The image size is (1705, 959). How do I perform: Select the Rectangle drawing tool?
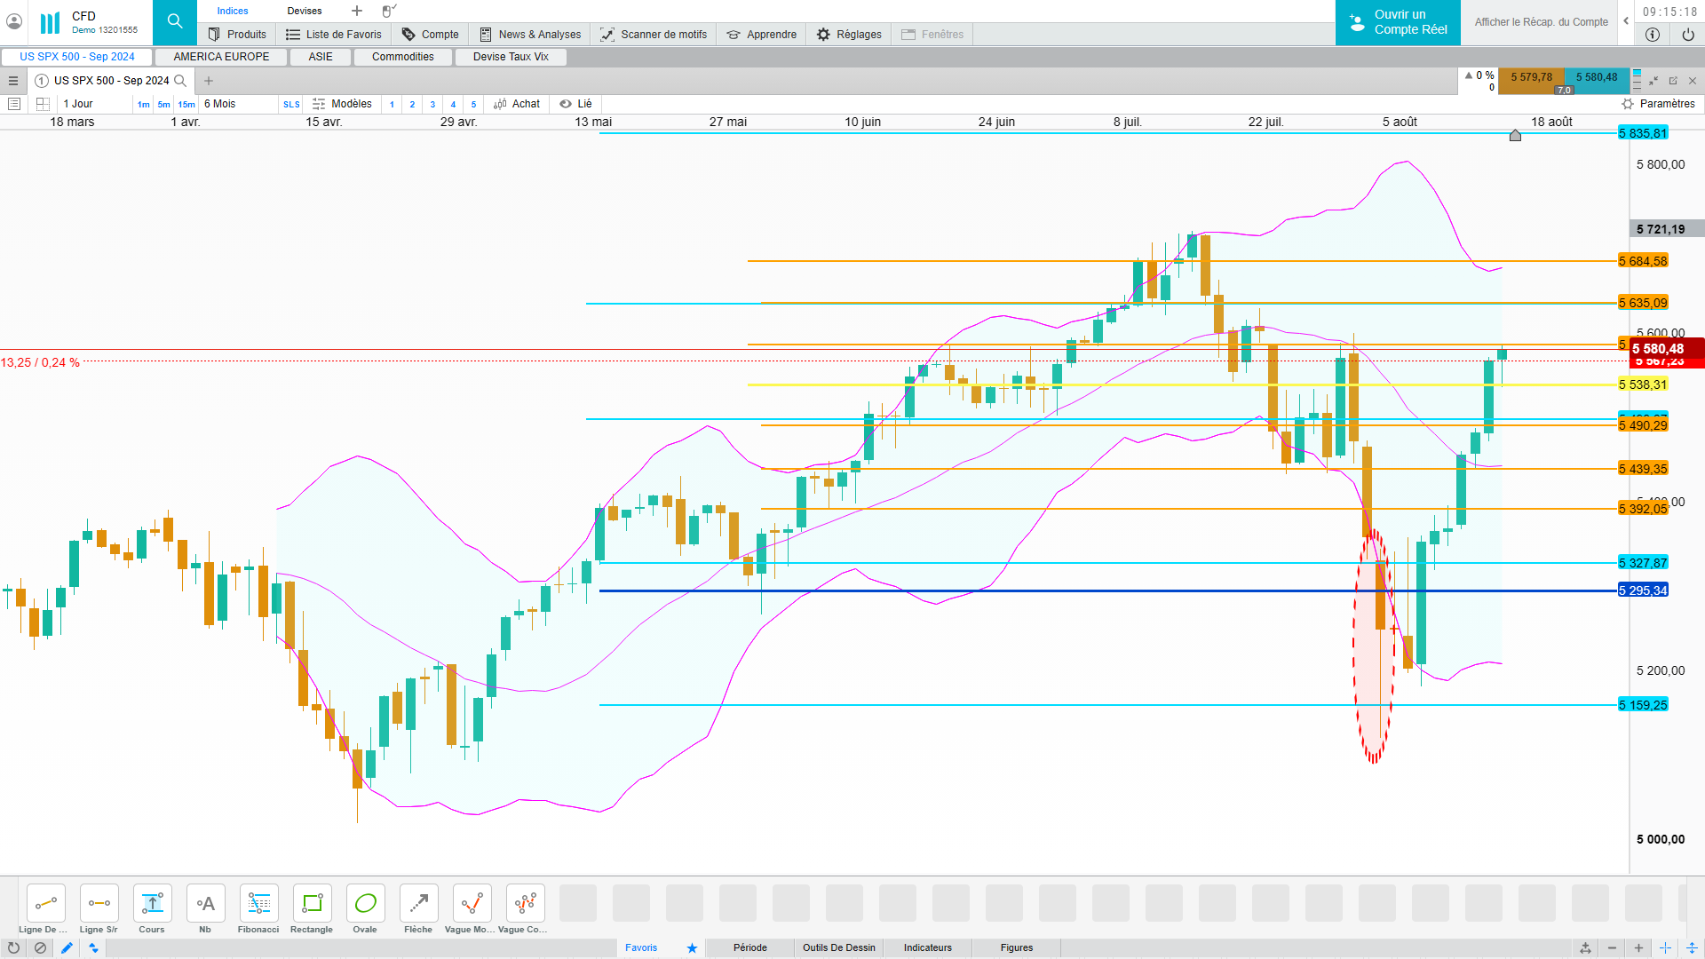pyautogui.click(x=312, y=904)
